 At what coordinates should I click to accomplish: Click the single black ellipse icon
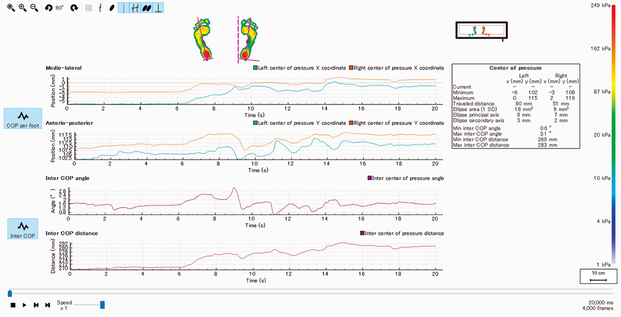[x=112, y=8]
